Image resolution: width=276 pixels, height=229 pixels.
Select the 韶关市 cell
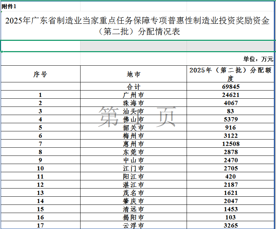(133, 127)
